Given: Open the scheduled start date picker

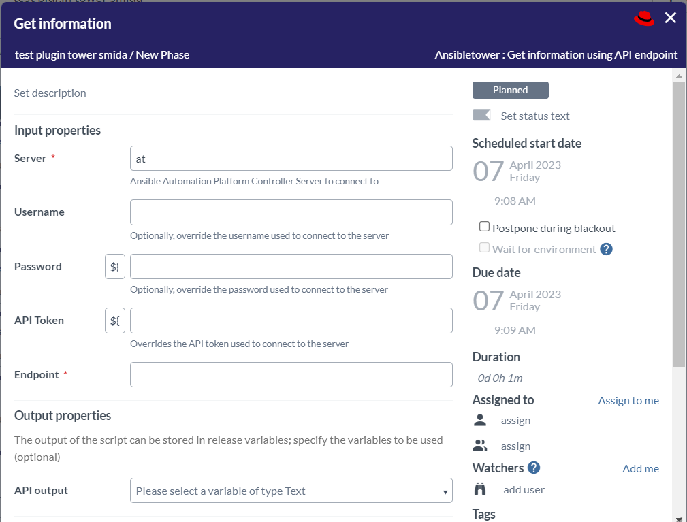Looking at the screenshot, I should (x=517, y=171).
